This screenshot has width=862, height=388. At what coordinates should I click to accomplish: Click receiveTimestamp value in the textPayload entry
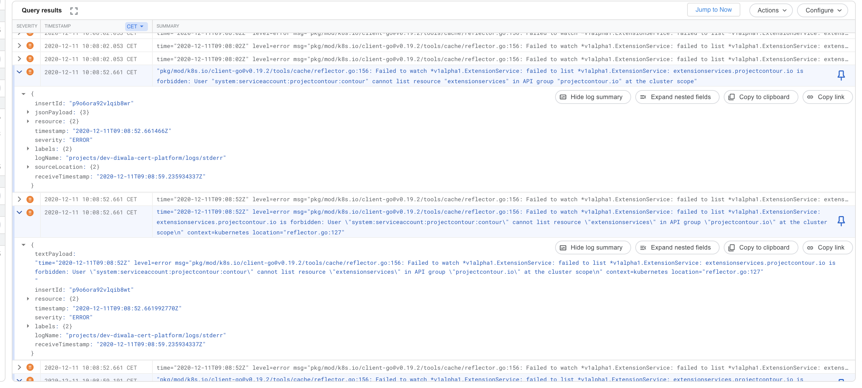click(151, 344)
